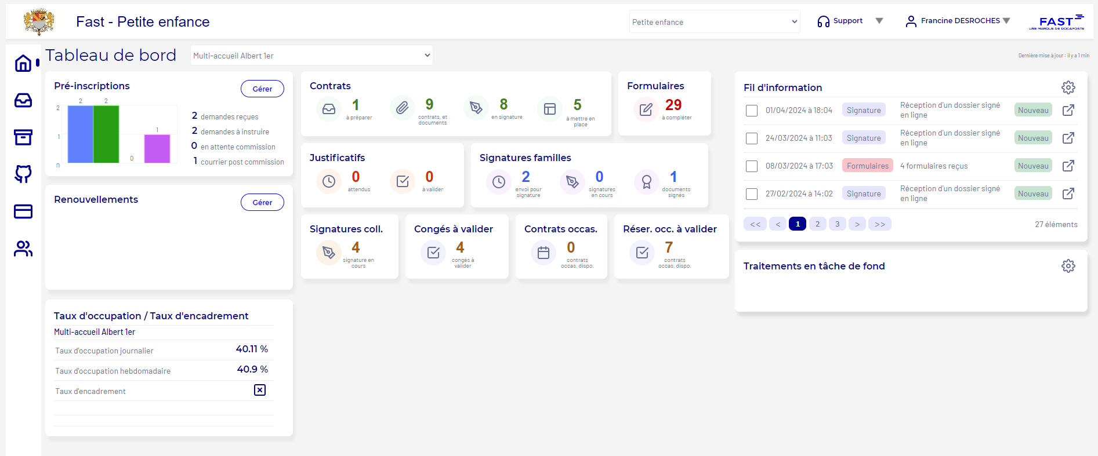Click the pen icon in Signatures coll.

click(x=329, y=253)
